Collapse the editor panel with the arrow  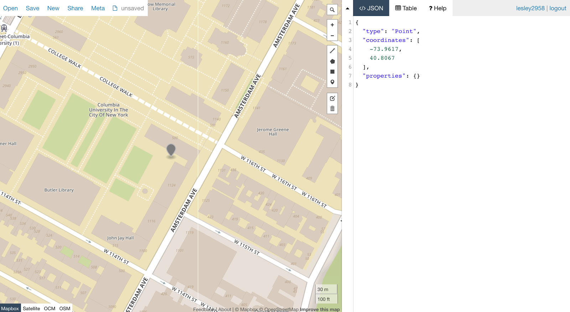(347, 8)
